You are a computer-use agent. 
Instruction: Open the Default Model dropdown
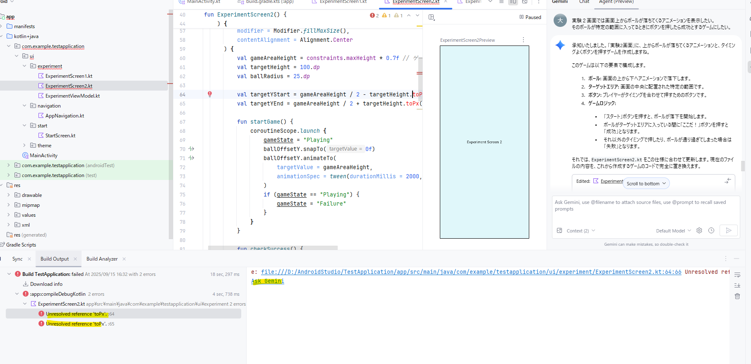(x=673, y=231)
